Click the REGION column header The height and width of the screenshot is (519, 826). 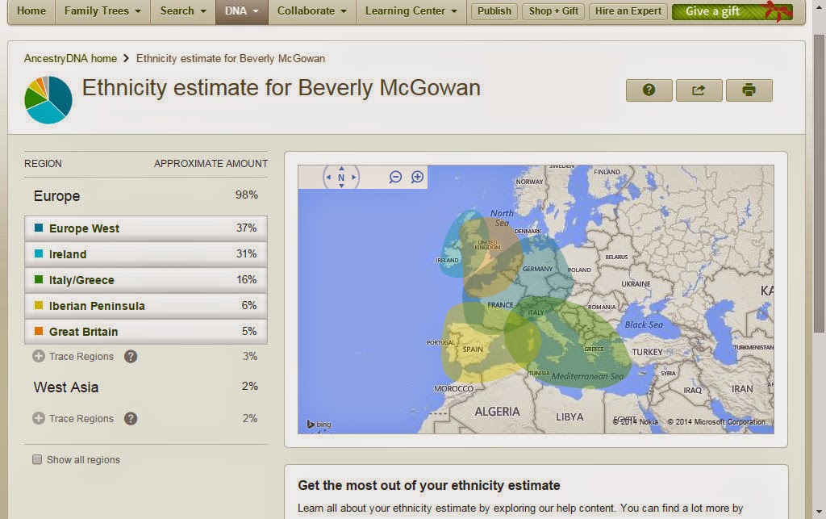pos(43,164)
